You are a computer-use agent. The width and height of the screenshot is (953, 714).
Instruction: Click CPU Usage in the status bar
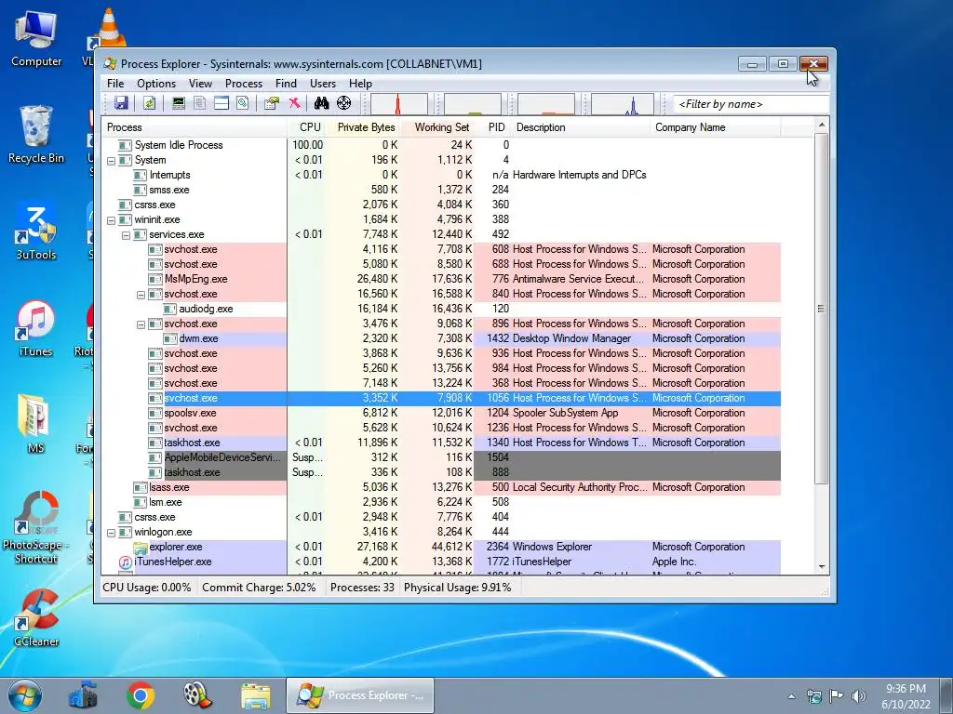pos(146,588)
